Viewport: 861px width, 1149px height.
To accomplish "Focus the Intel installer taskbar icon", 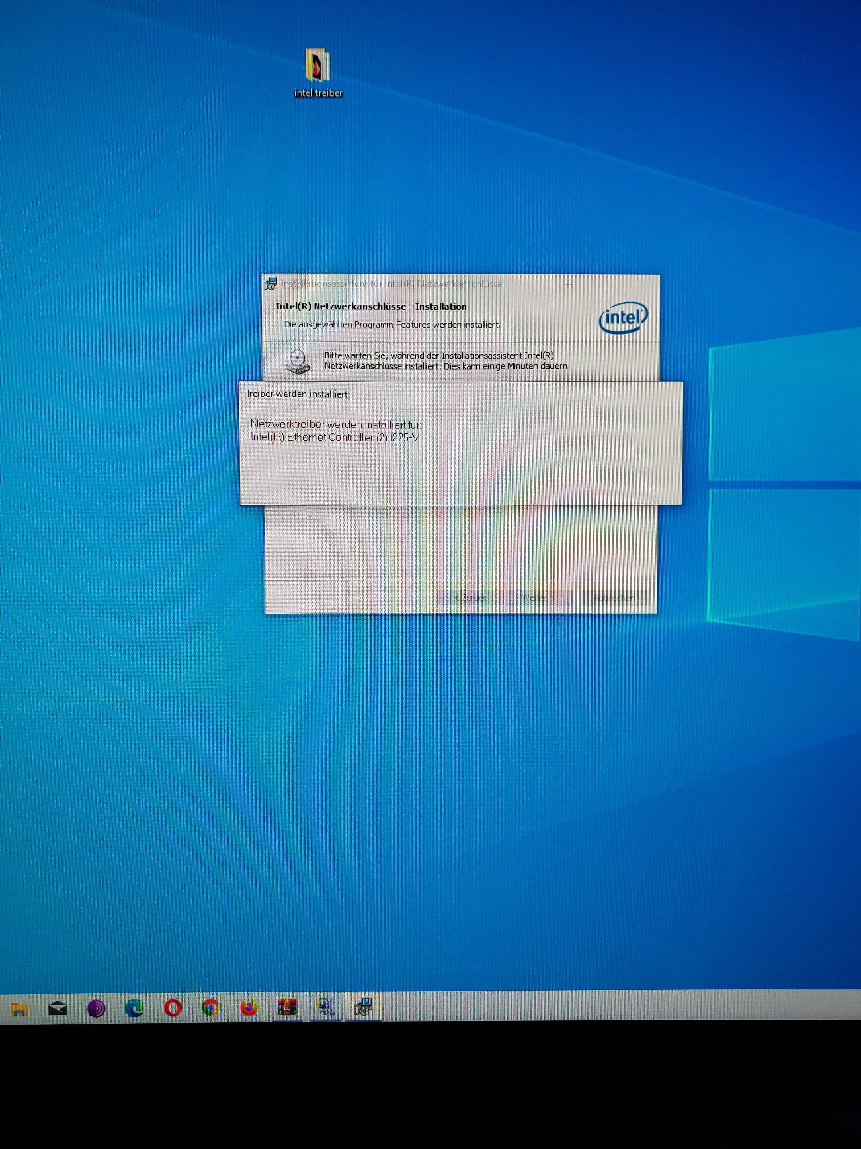I will [363, 1007].
